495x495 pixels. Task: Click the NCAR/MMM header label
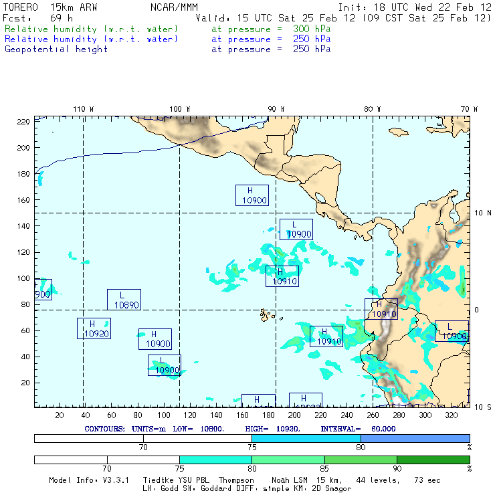(174, 7)
